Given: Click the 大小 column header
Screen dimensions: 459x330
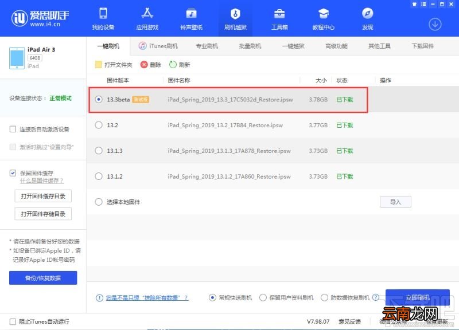Looking at the screenshot, I should coord(321,80).
